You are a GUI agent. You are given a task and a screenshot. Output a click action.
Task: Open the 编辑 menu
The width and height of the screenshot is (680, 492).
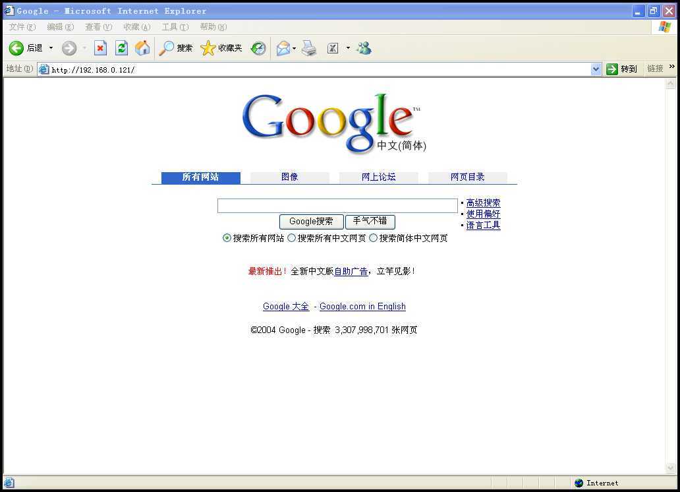point(60,27)
